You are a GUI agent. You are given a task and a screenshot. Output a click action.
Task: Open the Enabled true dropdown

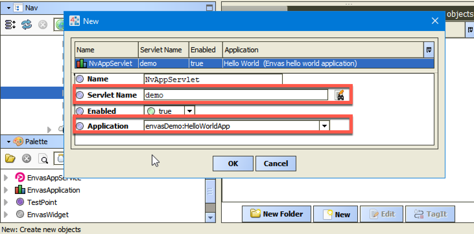click(189, 111)
